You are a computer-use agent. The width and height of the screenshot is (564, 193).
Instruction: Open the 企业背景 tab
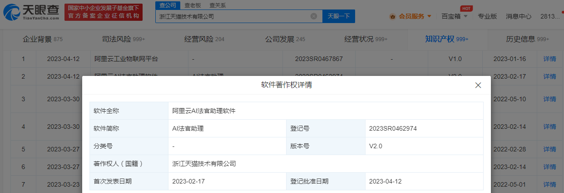click(x=43, y=39)
